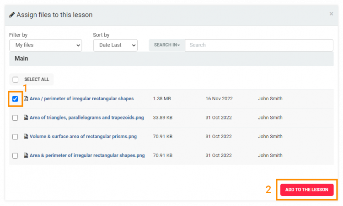Uncheck Area / perimeter of irregular shapes file
Screen dimensions: 343x206
[x=15, y=99]
